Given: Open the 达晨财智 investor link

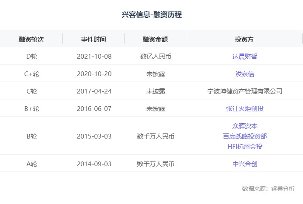Looking at the screenshot, I should tap(245, 57).
